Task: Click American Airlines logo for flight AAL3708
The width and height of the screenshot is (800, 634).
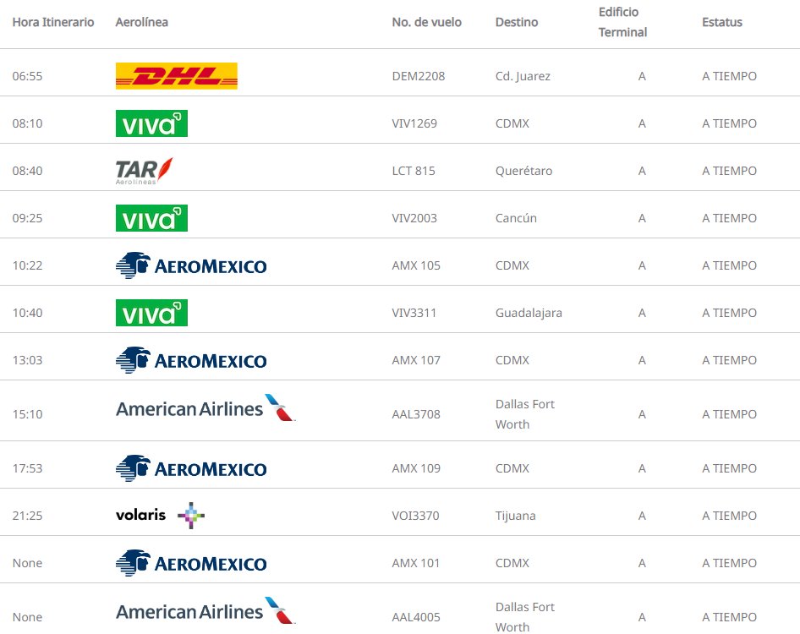Action: pyautogui.click(x=205, y=408)
